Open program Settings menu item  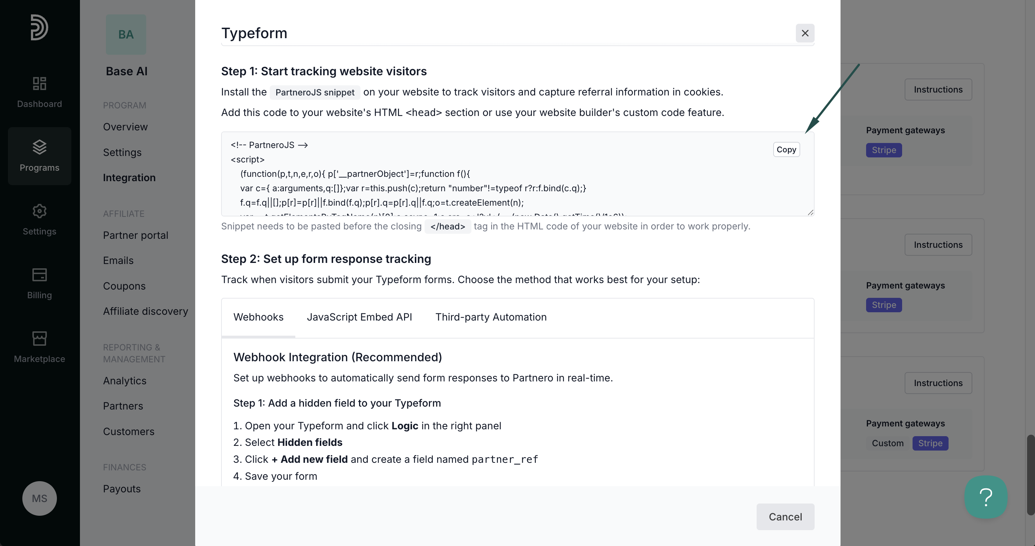pos(122,152)
